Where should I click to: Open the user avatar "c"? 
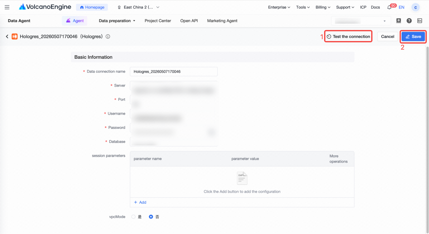415,7
